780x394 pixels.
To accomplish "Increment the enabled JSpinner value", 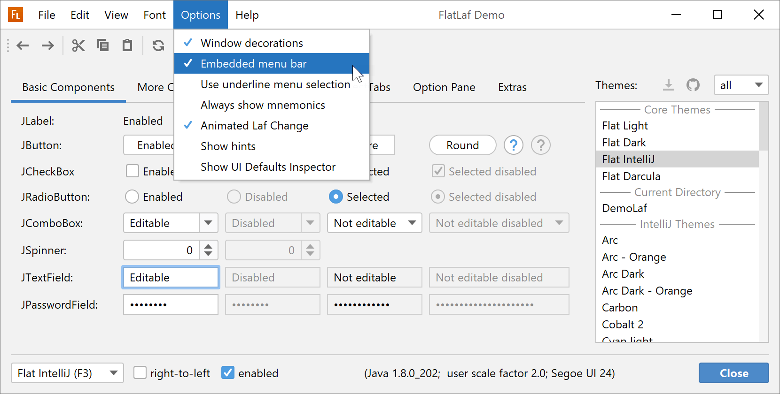I will [x=208, y=245].
